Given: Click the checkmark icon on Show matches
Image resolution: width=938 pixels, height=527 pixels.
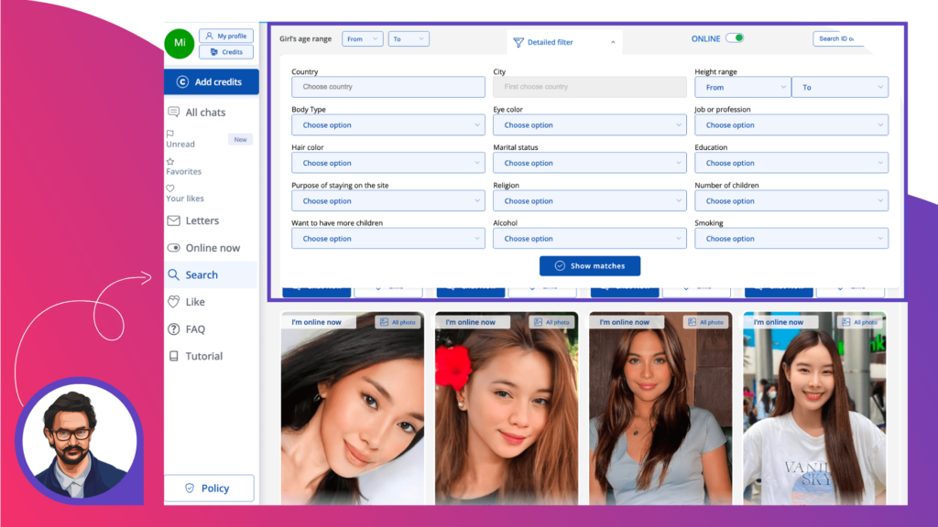Looking at the screenshot, I should [560, 266].
